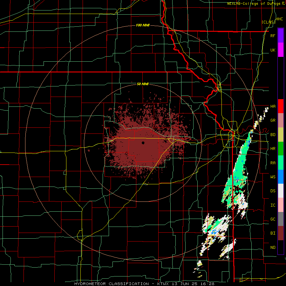The height and width of the screenshot is (286, 286).
Task: Click the '100 NMI' range ring label
Action: 143,25
